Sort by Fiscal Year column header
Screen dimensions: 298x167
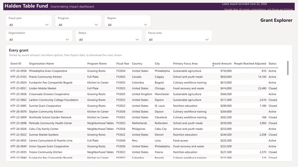coord(123,63)
